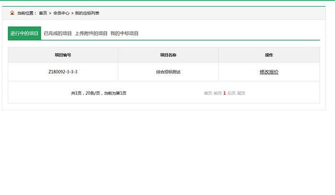Go to 首页 breadcrumb link
The height and width of the screenshot is (195, 335).
pyautogui.click(x=43, y=13)
